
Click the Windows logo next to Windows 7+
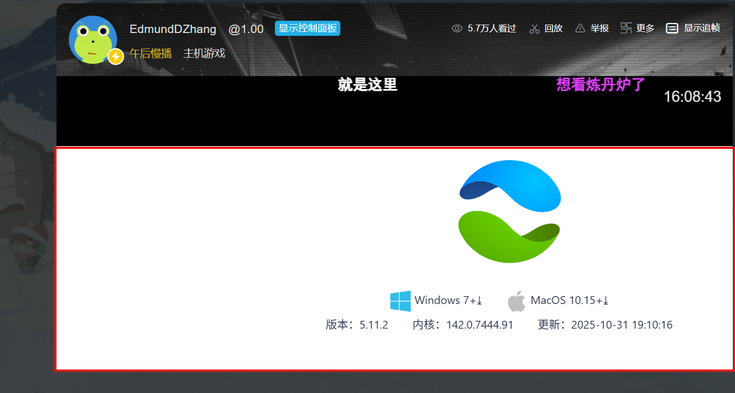pyautogui.click(x=400, y=301)
